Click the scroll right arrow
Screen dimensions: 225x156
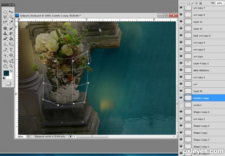click(174, 137)
